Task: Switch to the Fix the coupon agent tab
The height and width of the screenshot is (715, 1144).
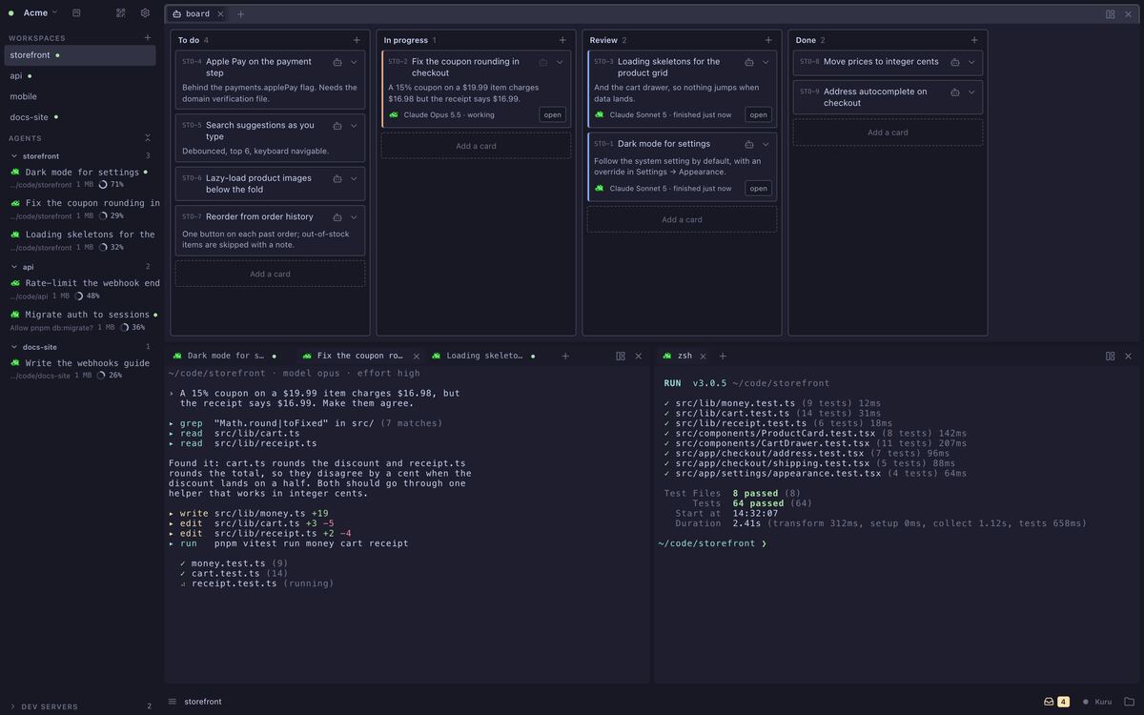Action: click(x=359, y=356)
